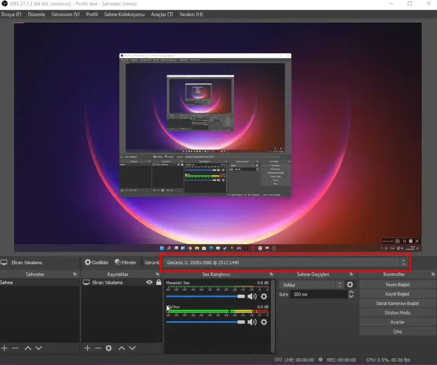Viewport: 437px width, 365px height.
Task: Open source properties gear in Kaynaklar
Action: [x=108, y=348]
